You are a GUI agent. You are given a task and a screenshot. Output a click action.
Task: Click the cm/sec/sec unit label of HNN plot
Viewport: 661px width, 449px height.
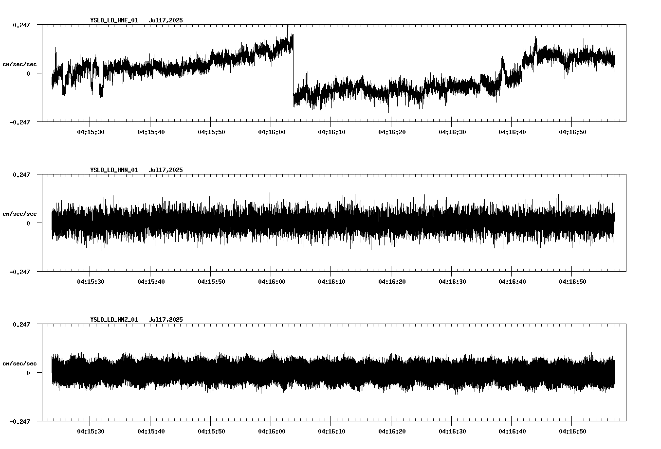tap(19, 214)
